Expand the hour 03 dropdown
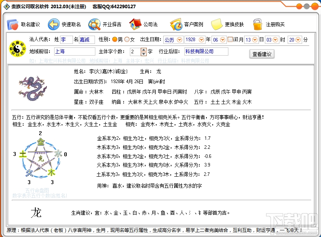Screen dimensions: 321x237 click(x=275, y=40)
